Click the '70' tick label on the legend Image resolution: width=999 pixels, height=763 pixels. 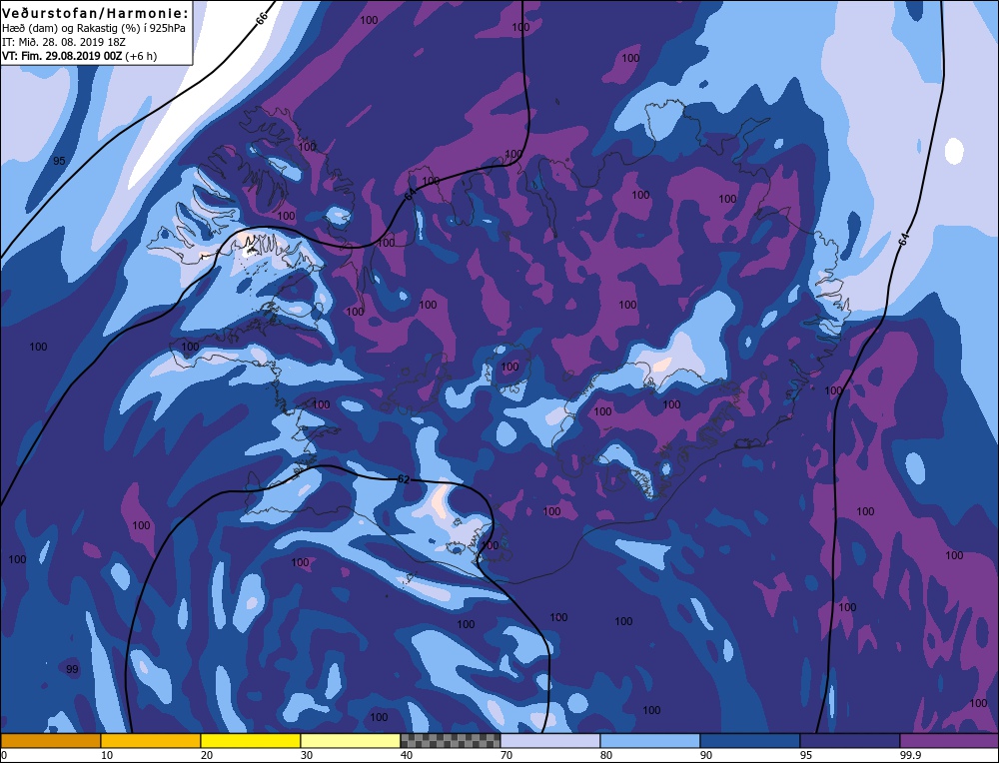point(506,755)
